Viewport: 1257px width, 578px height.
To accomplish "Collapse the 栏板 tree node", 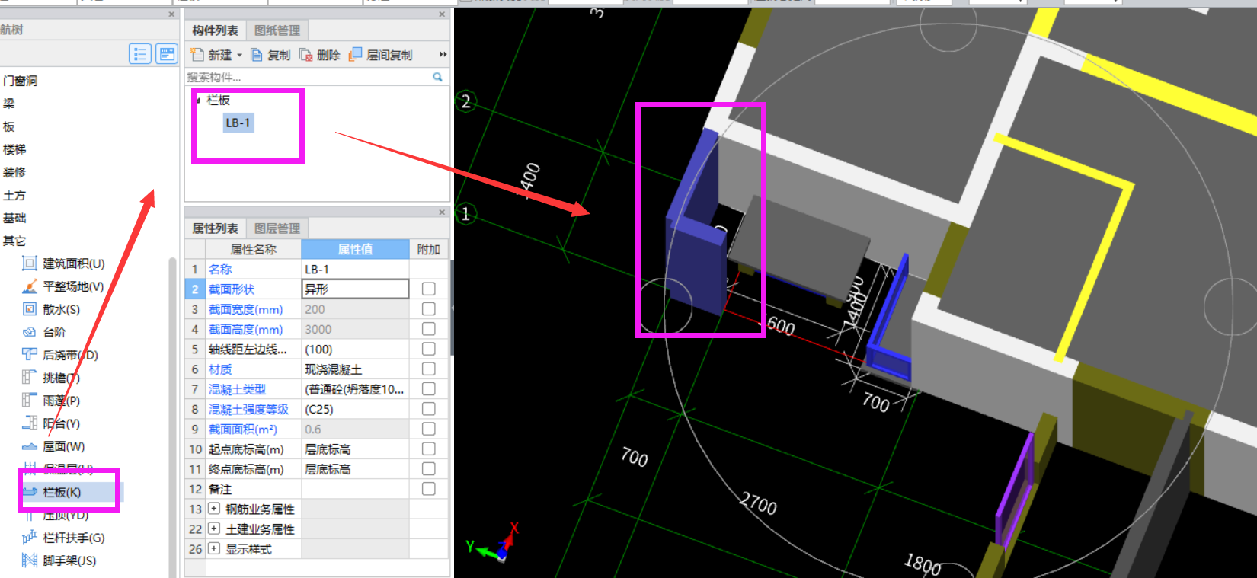I will pyautogui.click(x=199, y=101).
